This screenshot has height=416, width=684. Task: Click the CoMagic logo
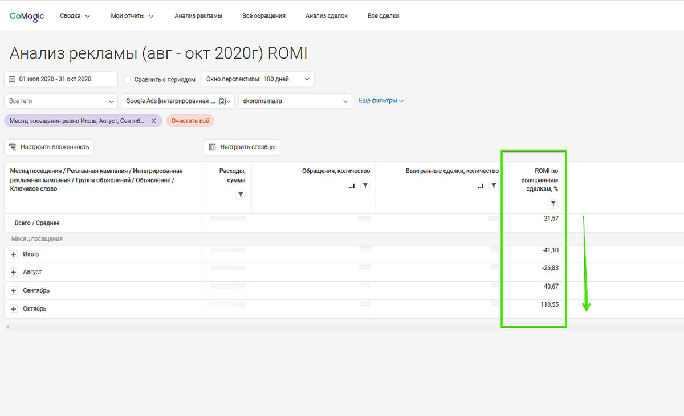(x=27, y=16)
